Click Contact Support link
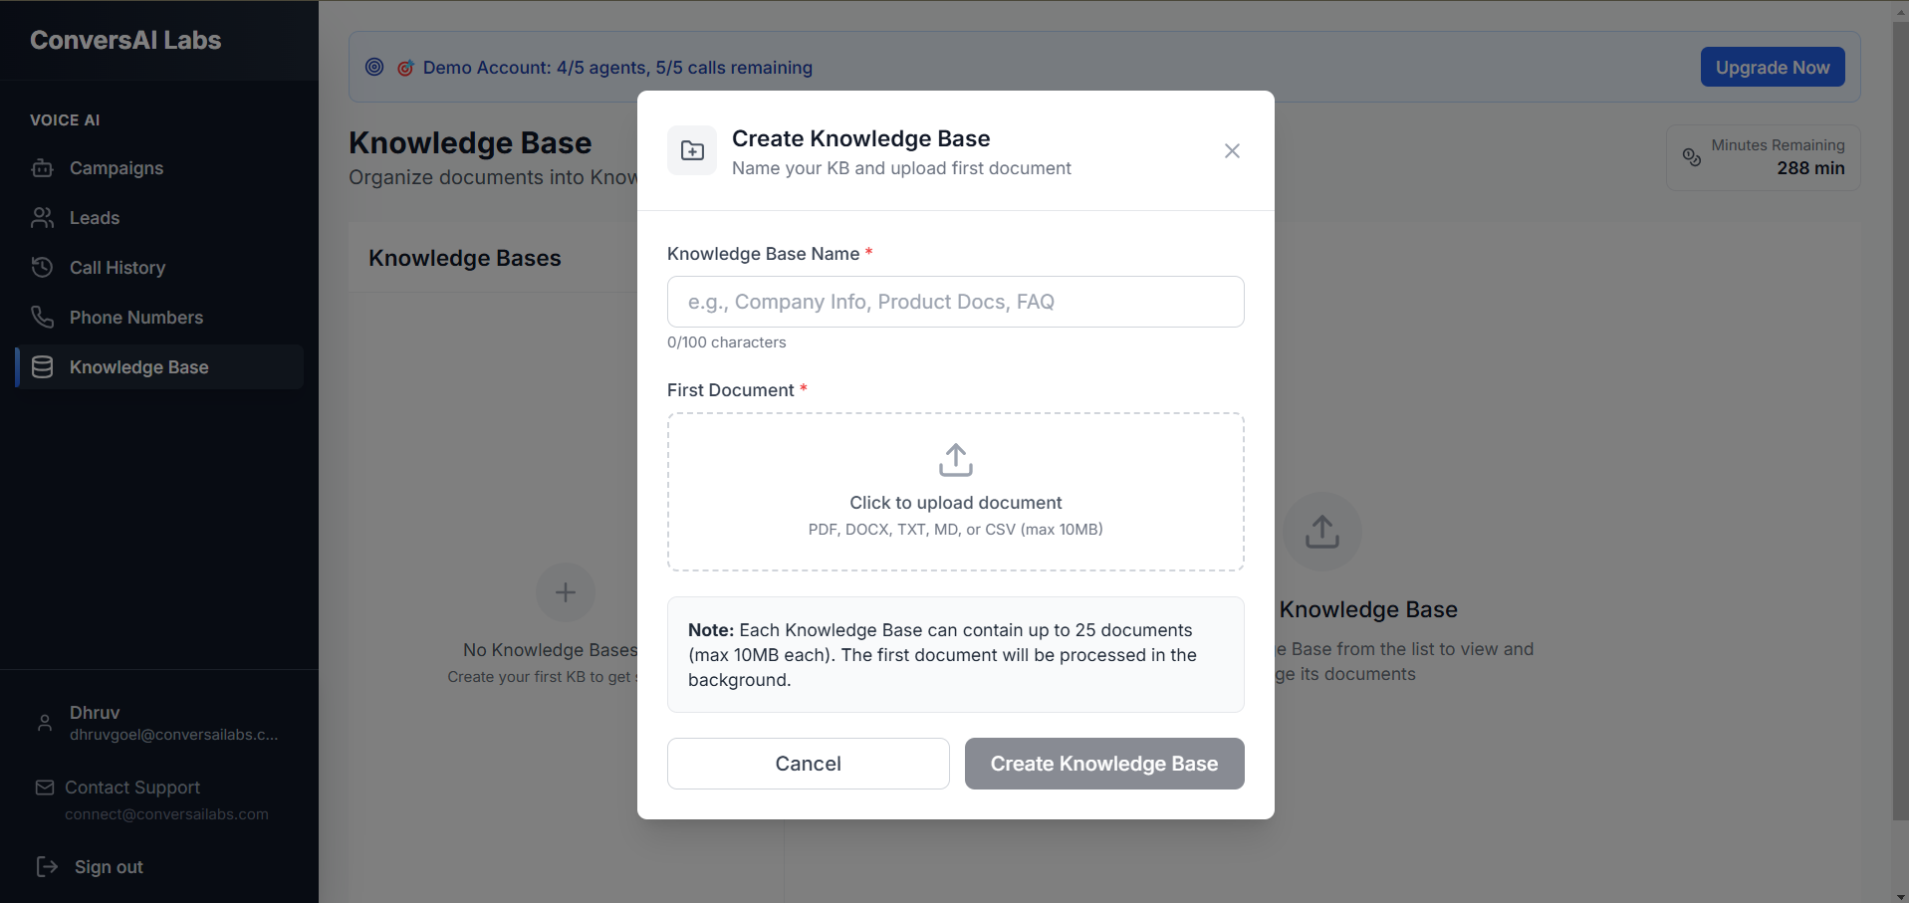The height and width of the screenshot is (903, 1909). point(132,788)
